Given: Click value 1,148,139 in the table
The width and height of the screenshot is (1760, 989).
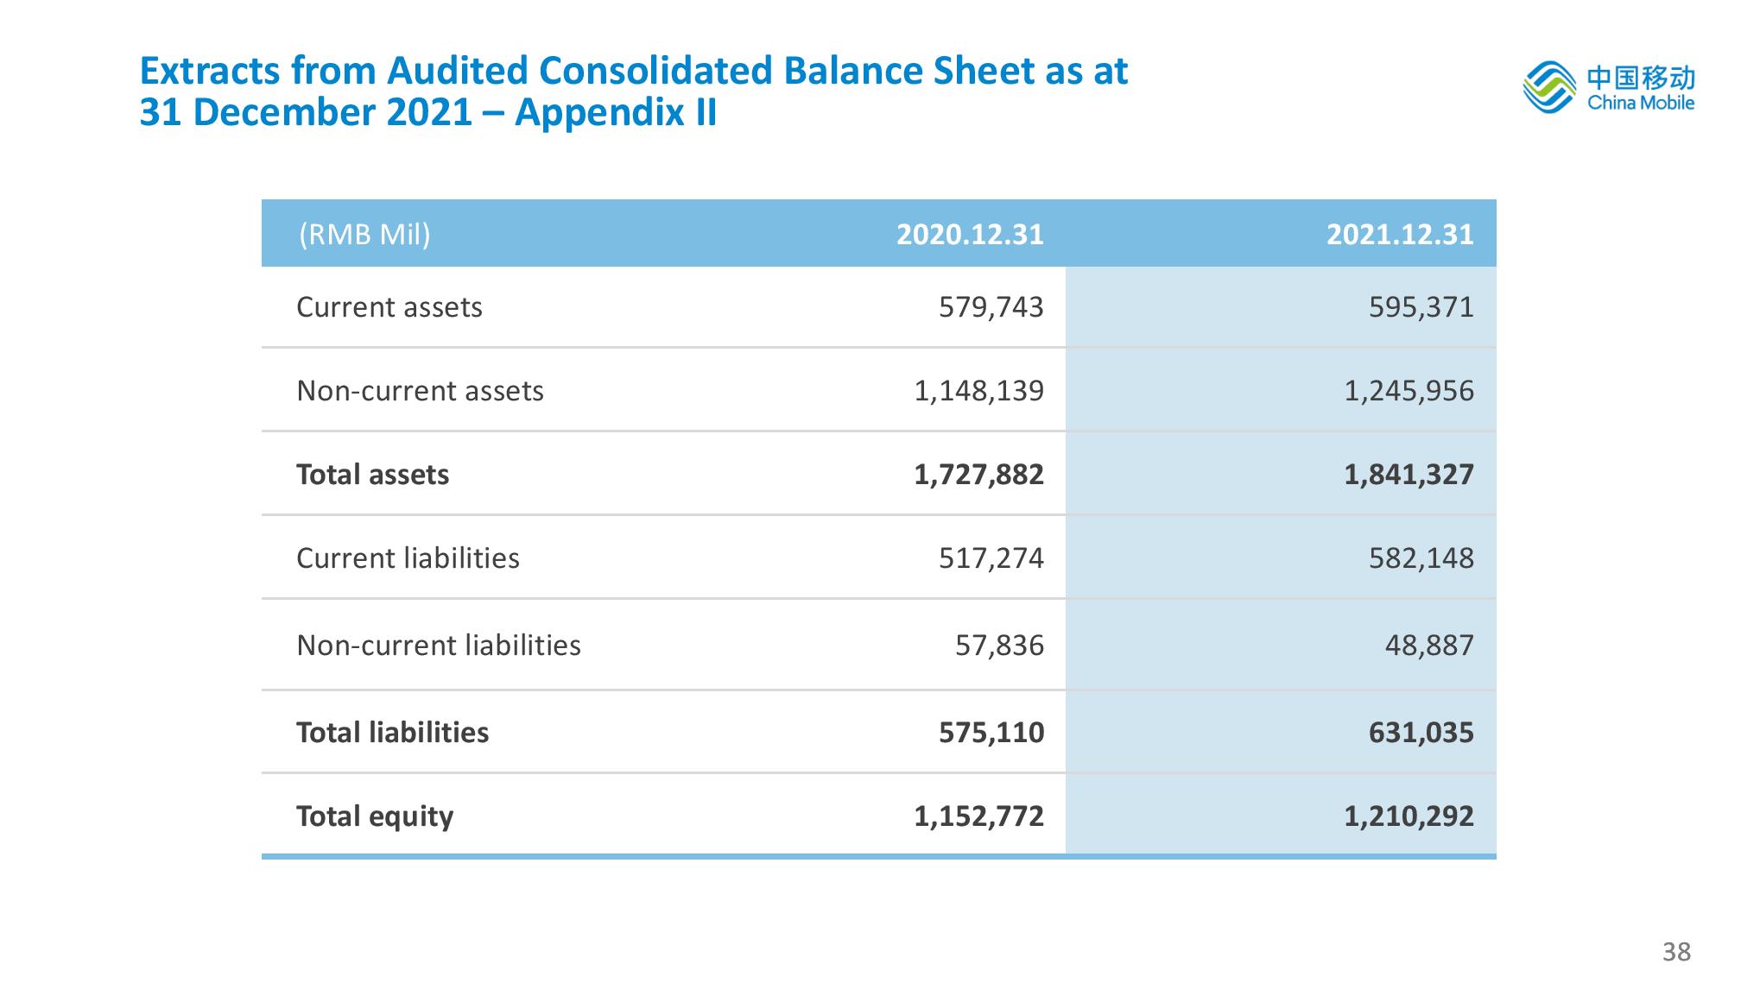Looking at the screenshot, I should pos(979,391).
